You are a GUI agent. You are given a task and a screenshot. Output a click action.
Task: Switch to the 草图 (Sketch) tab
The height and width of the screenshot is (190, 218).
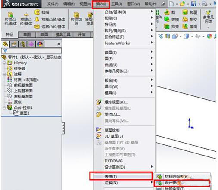point(27,34)
